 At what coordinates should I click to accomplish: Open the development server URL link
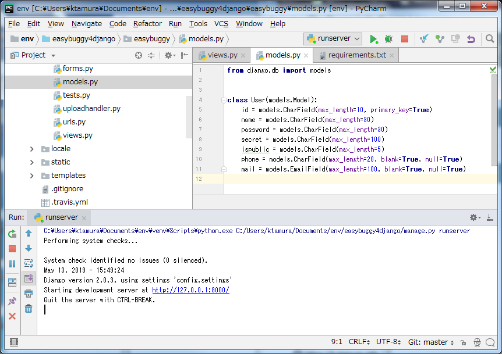[190, 290]
